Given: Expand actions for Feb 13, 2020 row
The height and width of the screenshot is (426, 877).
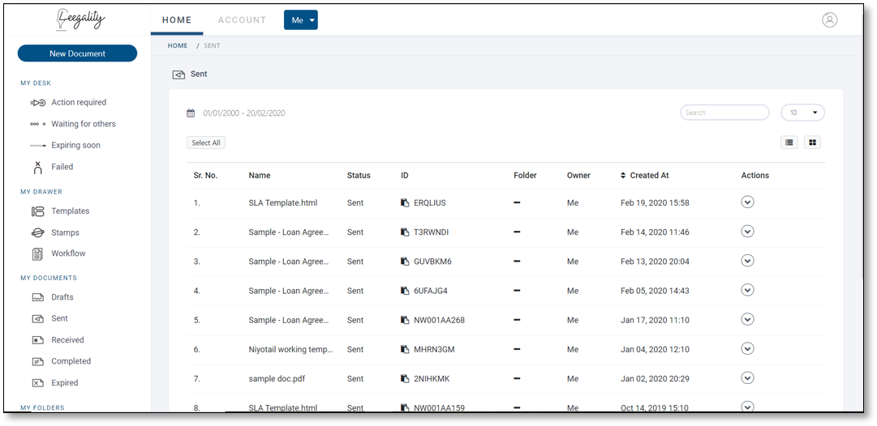Looking at the screenshot, I should tap(747, 261).
